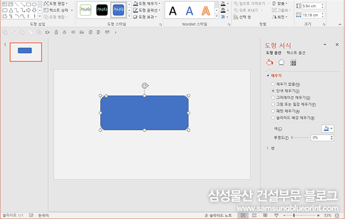Viewport: 345px width, 219px height.
Task: Select the cloud shape in shapes gallery
Action: [x=5, y=16]
